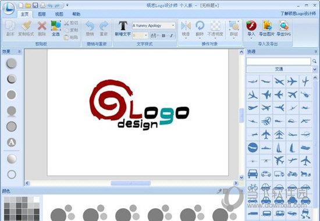
Task: Open the font size dropdown
Action: (146, 35)
